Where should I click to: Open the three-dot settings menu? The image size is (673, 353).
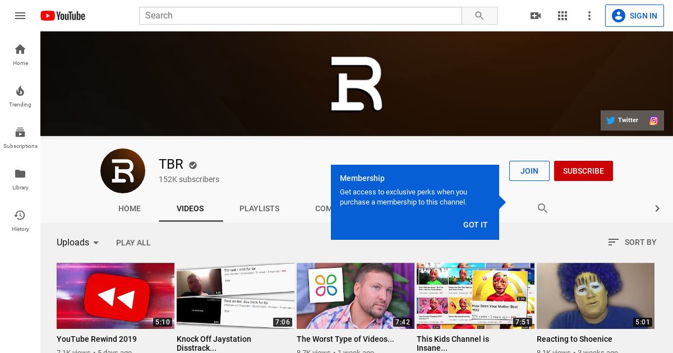click(589, 16)
